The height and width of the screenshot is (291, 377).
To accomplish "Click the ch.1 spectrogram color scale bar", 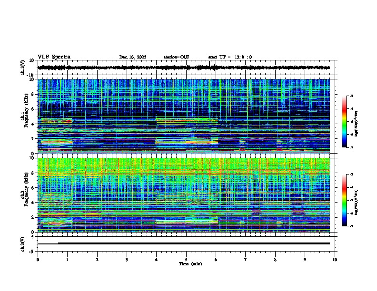I will click(345, 122).
